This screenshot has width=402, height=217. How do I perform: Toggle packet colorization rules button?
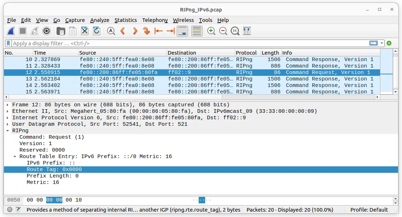(x=196, y=31)
